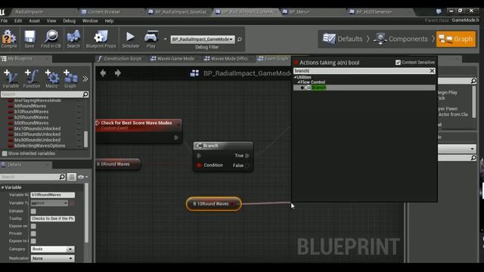Open the Replication dropdown showing None
Image resolution: width=484 pixels, height=272 pixels.
(52, 258)
